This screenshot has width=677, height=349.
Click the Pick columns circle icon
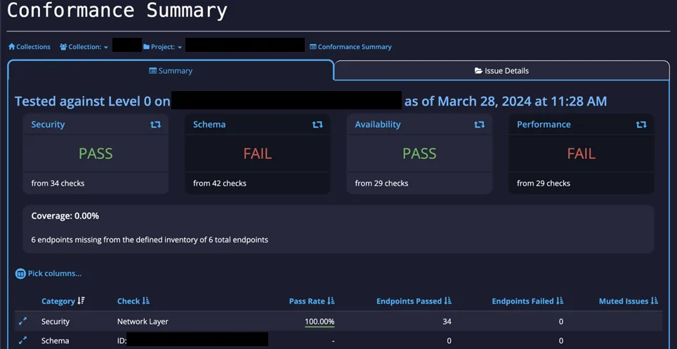(20, 273)
